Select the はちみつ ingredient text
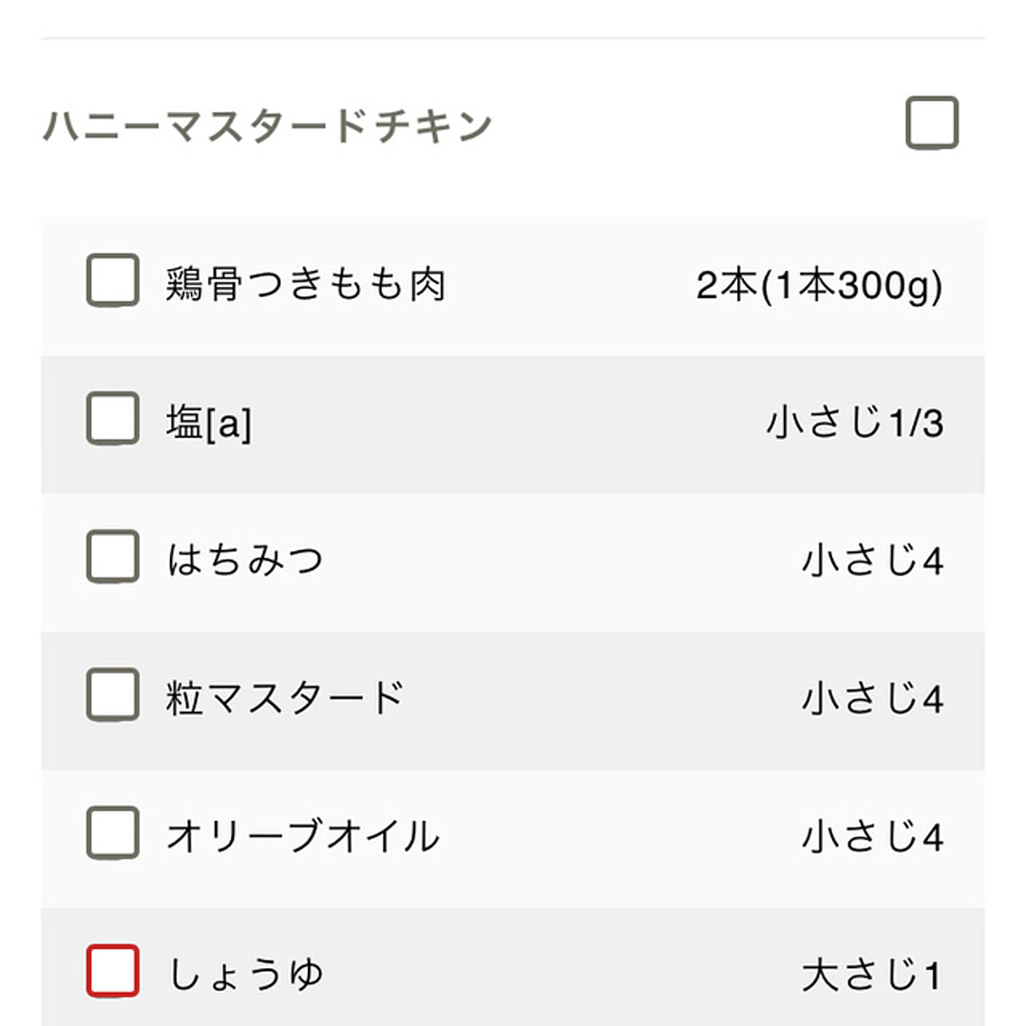This screenshot has height=1026, width=1026. (x=245, y=560)
